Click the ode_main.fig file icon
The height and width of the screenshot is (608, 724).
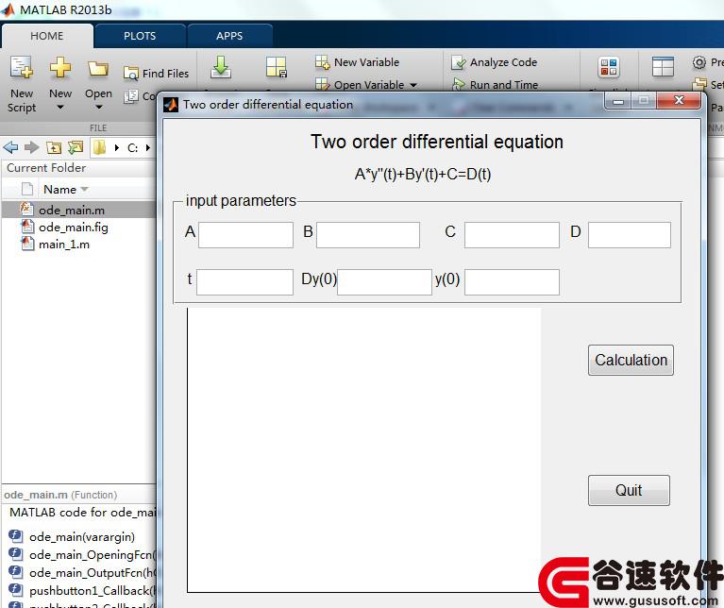(x=27, y=227)
